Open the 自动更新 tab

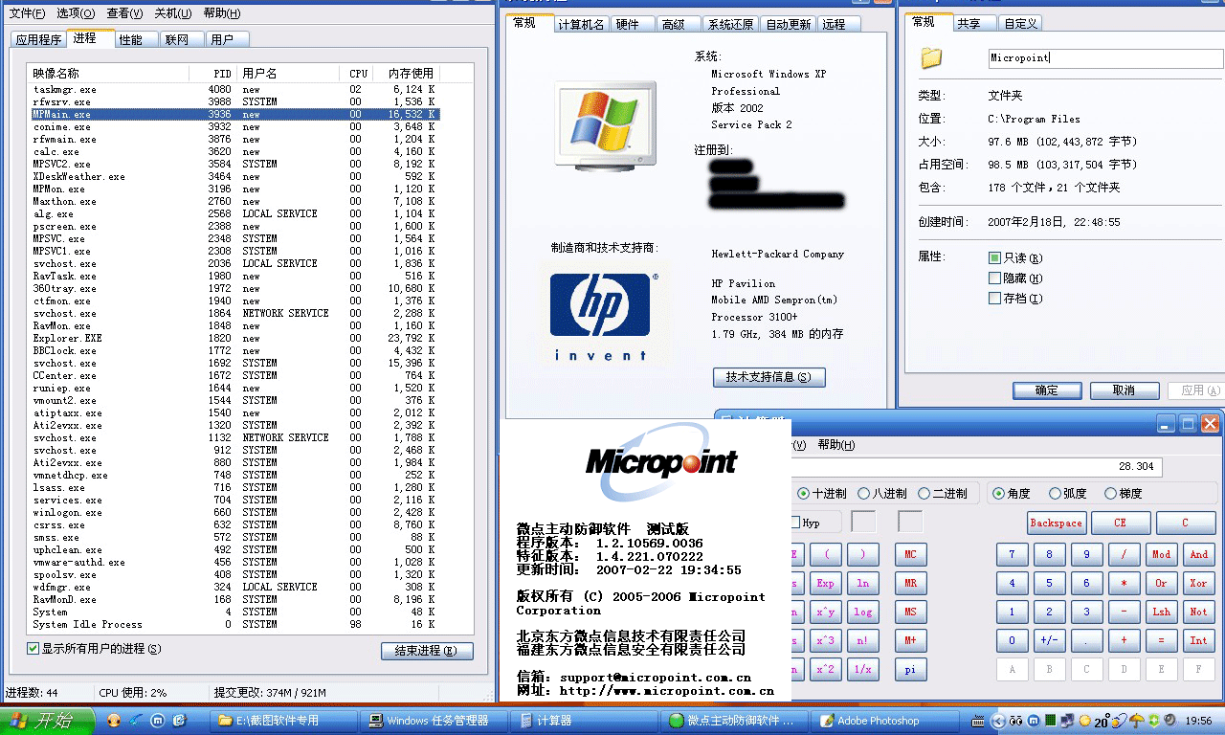(x=789, y=25)
